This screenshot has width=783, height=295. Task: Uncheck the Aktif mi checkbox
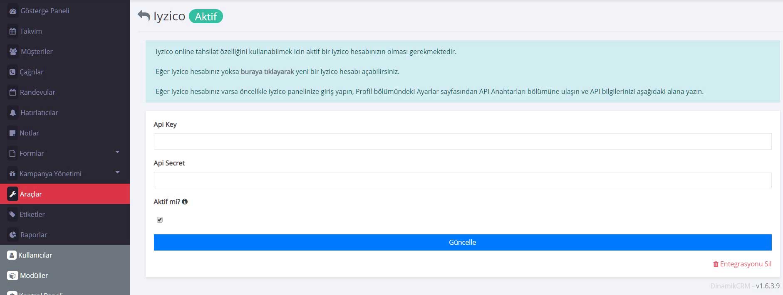pos(160,220)
